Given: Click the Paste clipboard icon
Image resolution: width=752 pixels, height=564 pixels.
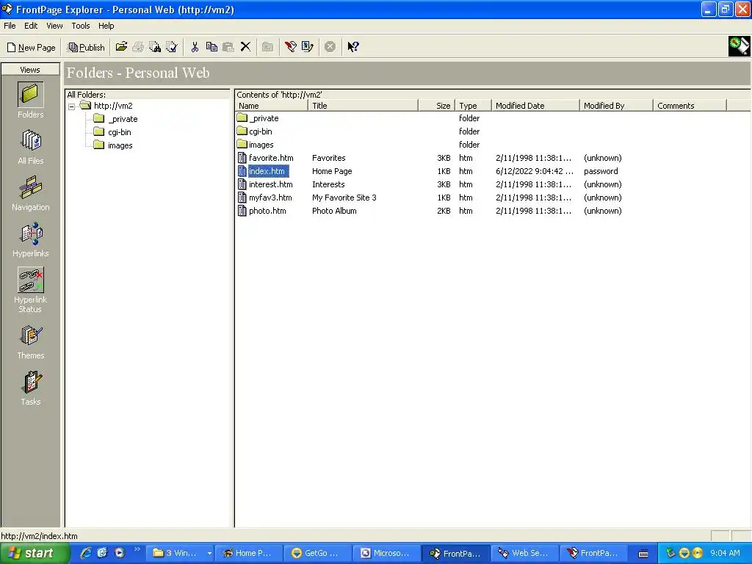Looking at the screenshot, I should click(228, 46).
